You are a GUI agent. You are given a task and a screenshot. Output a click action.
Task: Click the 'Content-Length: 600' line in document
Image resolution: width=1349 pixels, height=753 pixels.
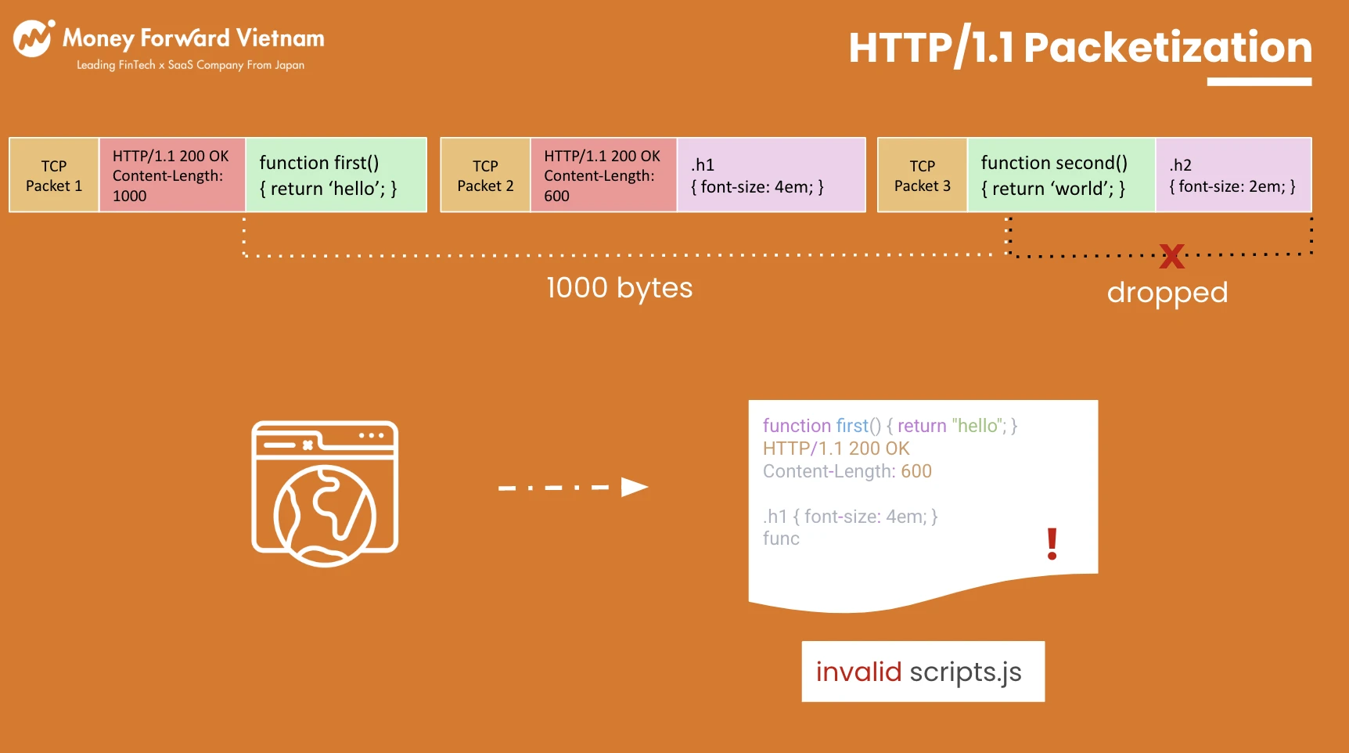click(x=847, y=471)
